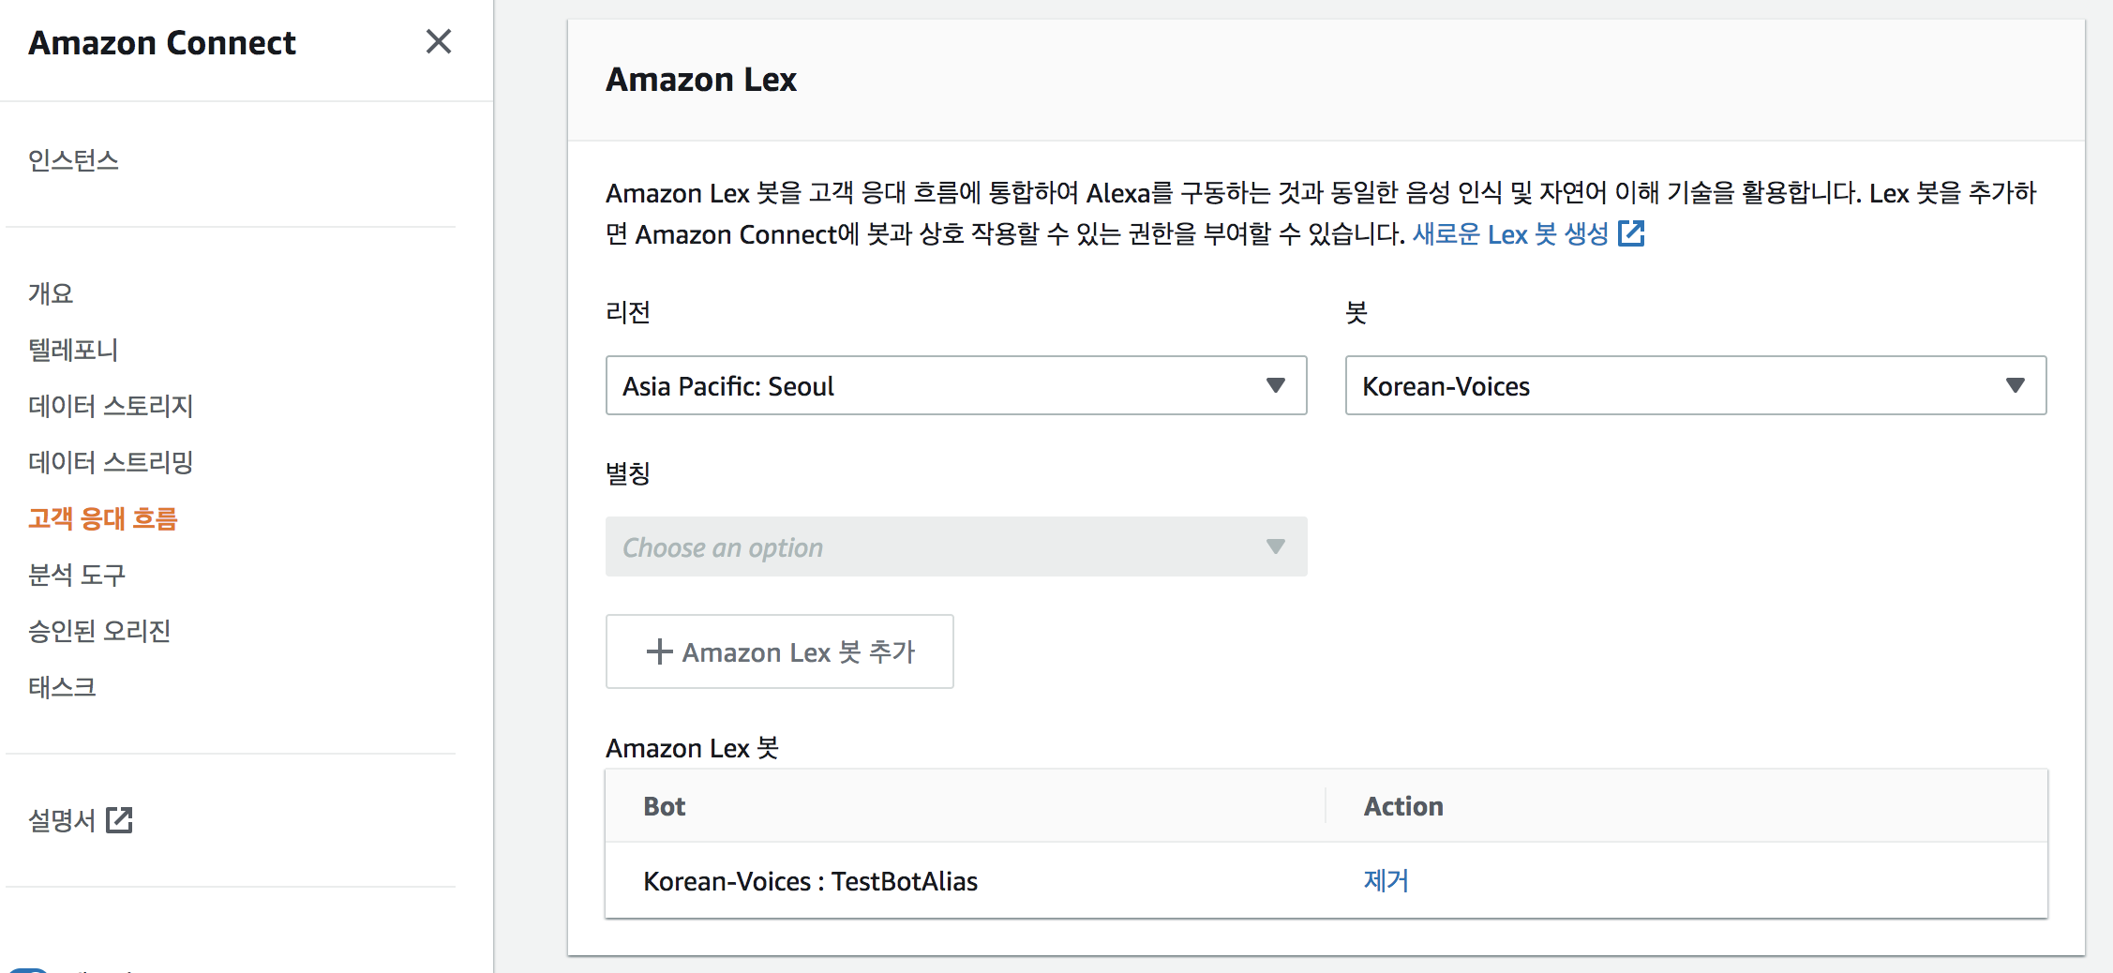
Task: Expand the 봇 dropdown showing Korean-Voices
Action: (x=1695, y=385)
